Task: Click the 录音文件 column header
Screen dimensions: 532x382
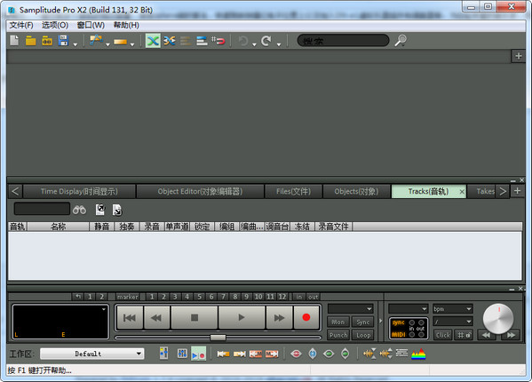Action: 334,227
